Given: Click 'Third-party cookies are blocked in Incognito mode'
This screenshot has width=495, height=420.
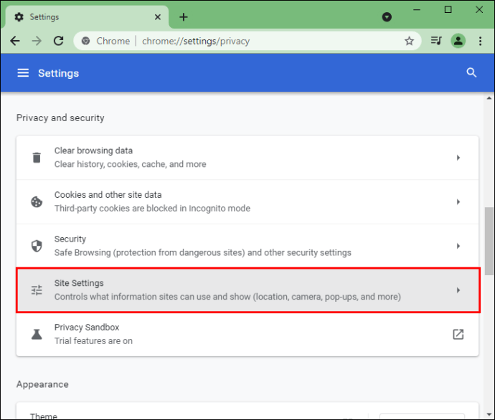Looking at the screenshot, I should [x=152, y=209].
